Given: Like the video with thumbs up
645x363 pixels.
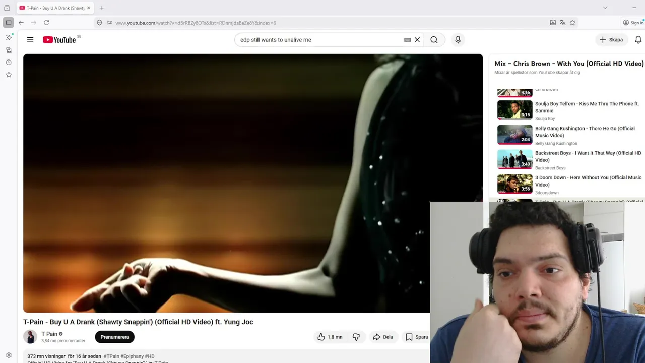Looking at the screenshot, I should point(330,337).
